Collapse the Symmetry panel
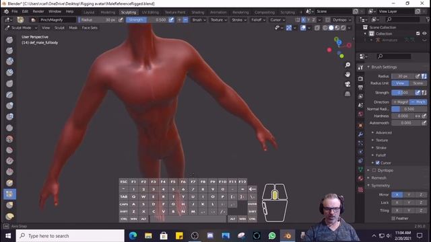Viewport: 431px width, 242px height. (x=380, y=186)
